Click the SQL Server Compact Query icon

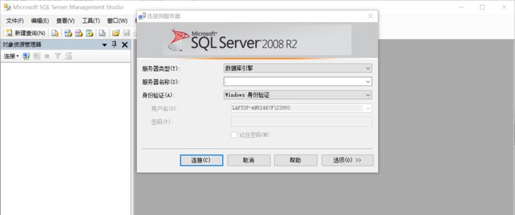(x=103, y=33)
